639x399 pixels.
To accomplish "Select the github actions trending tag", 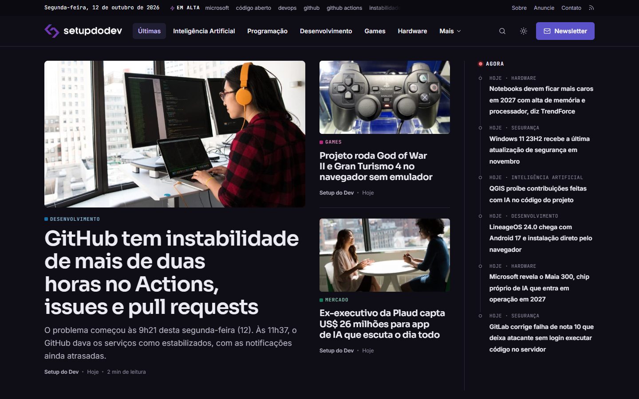I will (x=344, y=8).
